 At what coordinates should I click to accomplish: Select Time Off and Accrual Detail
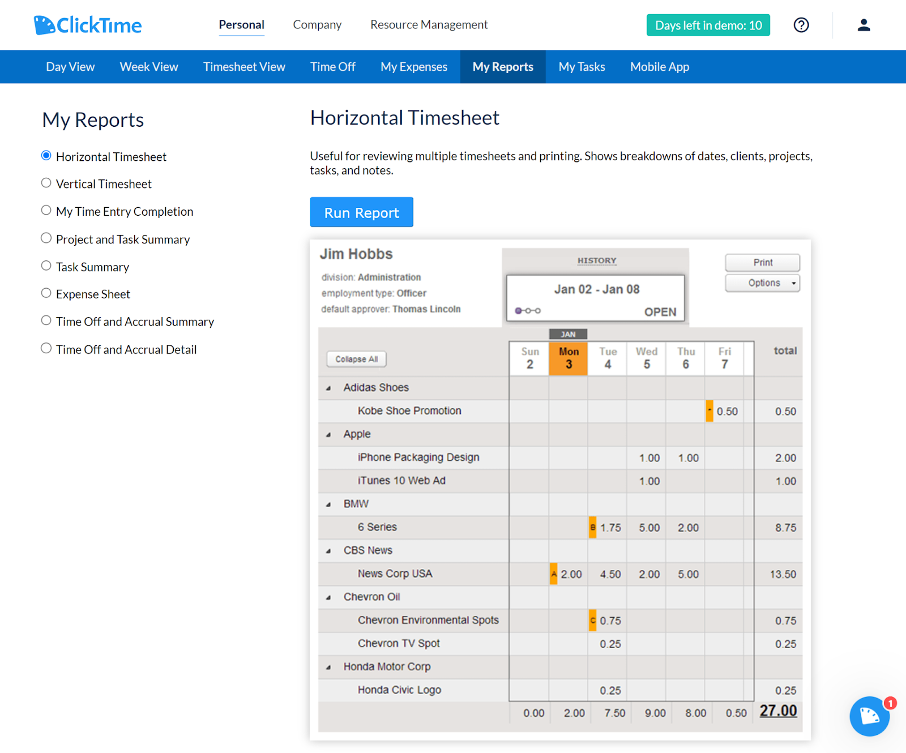point(46,348)
